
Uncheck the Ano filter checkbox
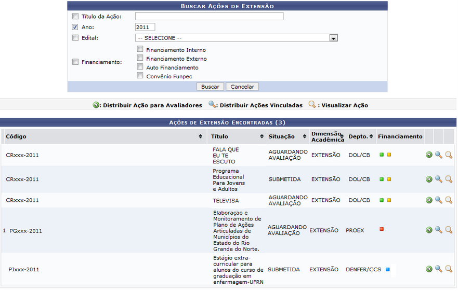click(75, 27)
